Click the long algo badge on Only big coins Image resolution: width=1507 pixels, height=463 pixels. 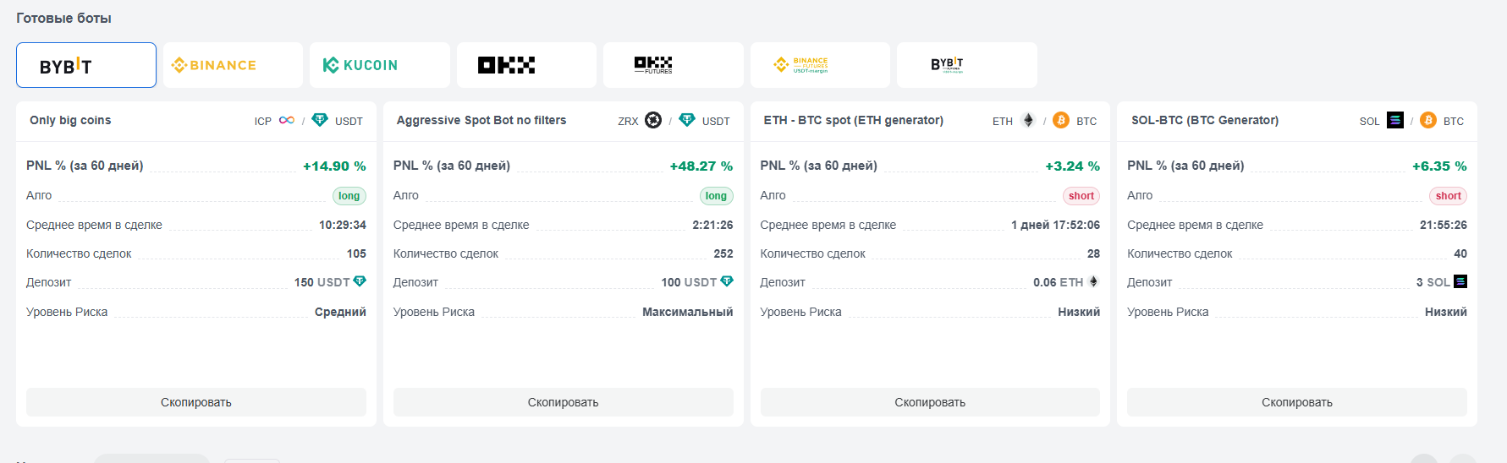click(349, 196)
